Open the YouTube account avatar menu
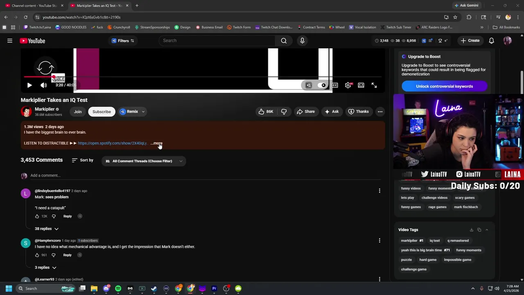The height and width of the screenshot is (295, 524). click(x=507, y=41)
